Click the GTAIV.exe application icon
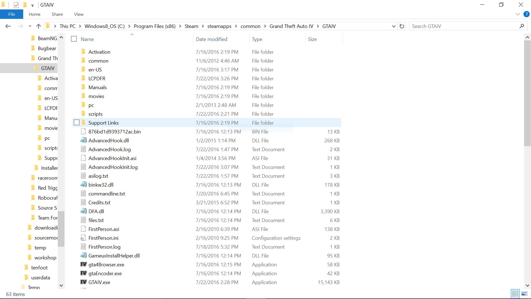Screen dimensions: 531x299 pyautogui.click(x=83, y=282)
